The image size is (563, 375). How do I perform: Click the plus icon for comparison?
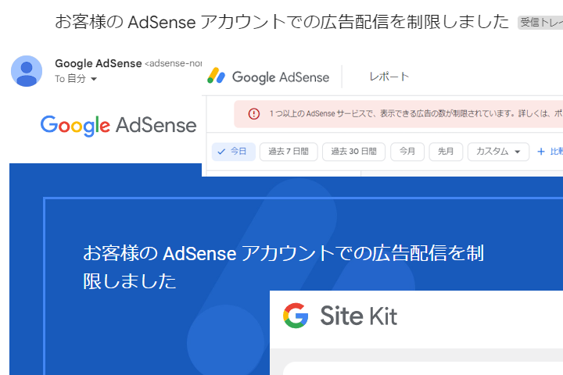[540, 152]
